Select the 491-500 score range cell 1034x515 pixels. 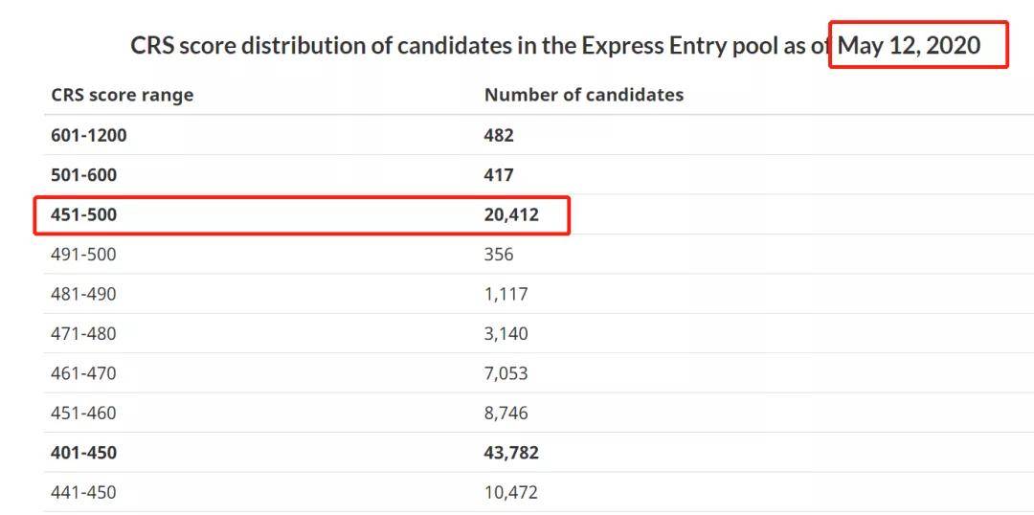coord(83,255)
